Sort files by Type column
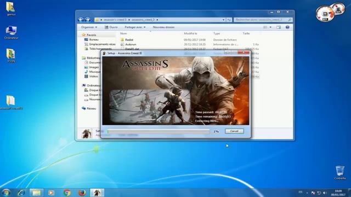The width and height of the screenshot is (351, 197). (x=217, y=33)
